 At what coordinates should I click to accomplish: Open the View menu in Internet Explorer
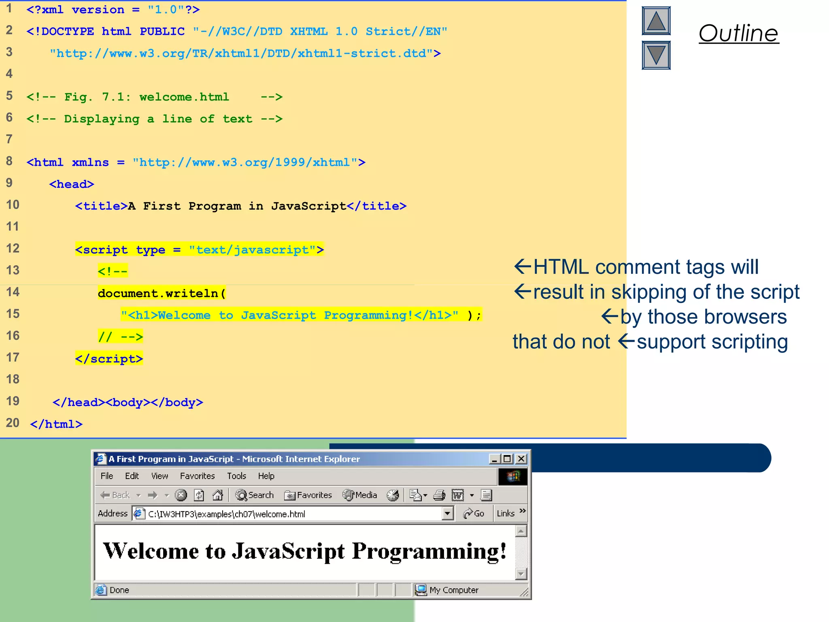pyautogui.click(x=160, y=476)
